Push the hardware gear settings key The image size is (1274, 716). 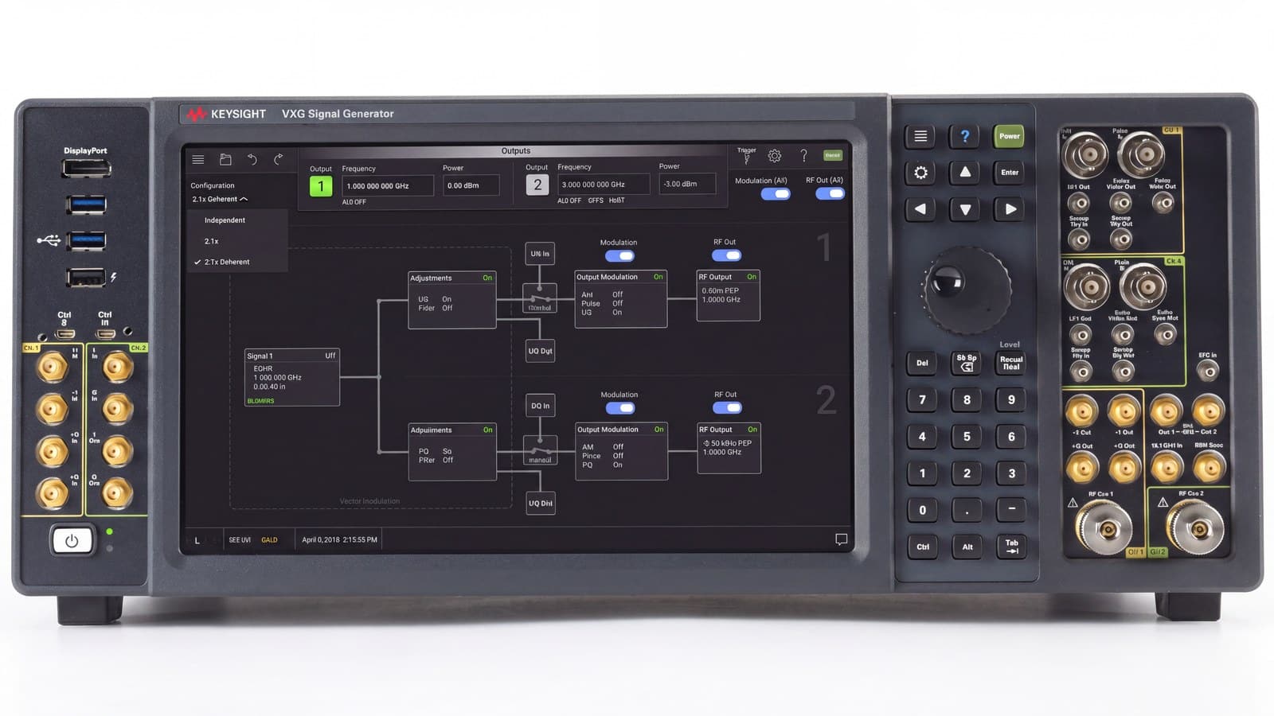pos(920,173)
